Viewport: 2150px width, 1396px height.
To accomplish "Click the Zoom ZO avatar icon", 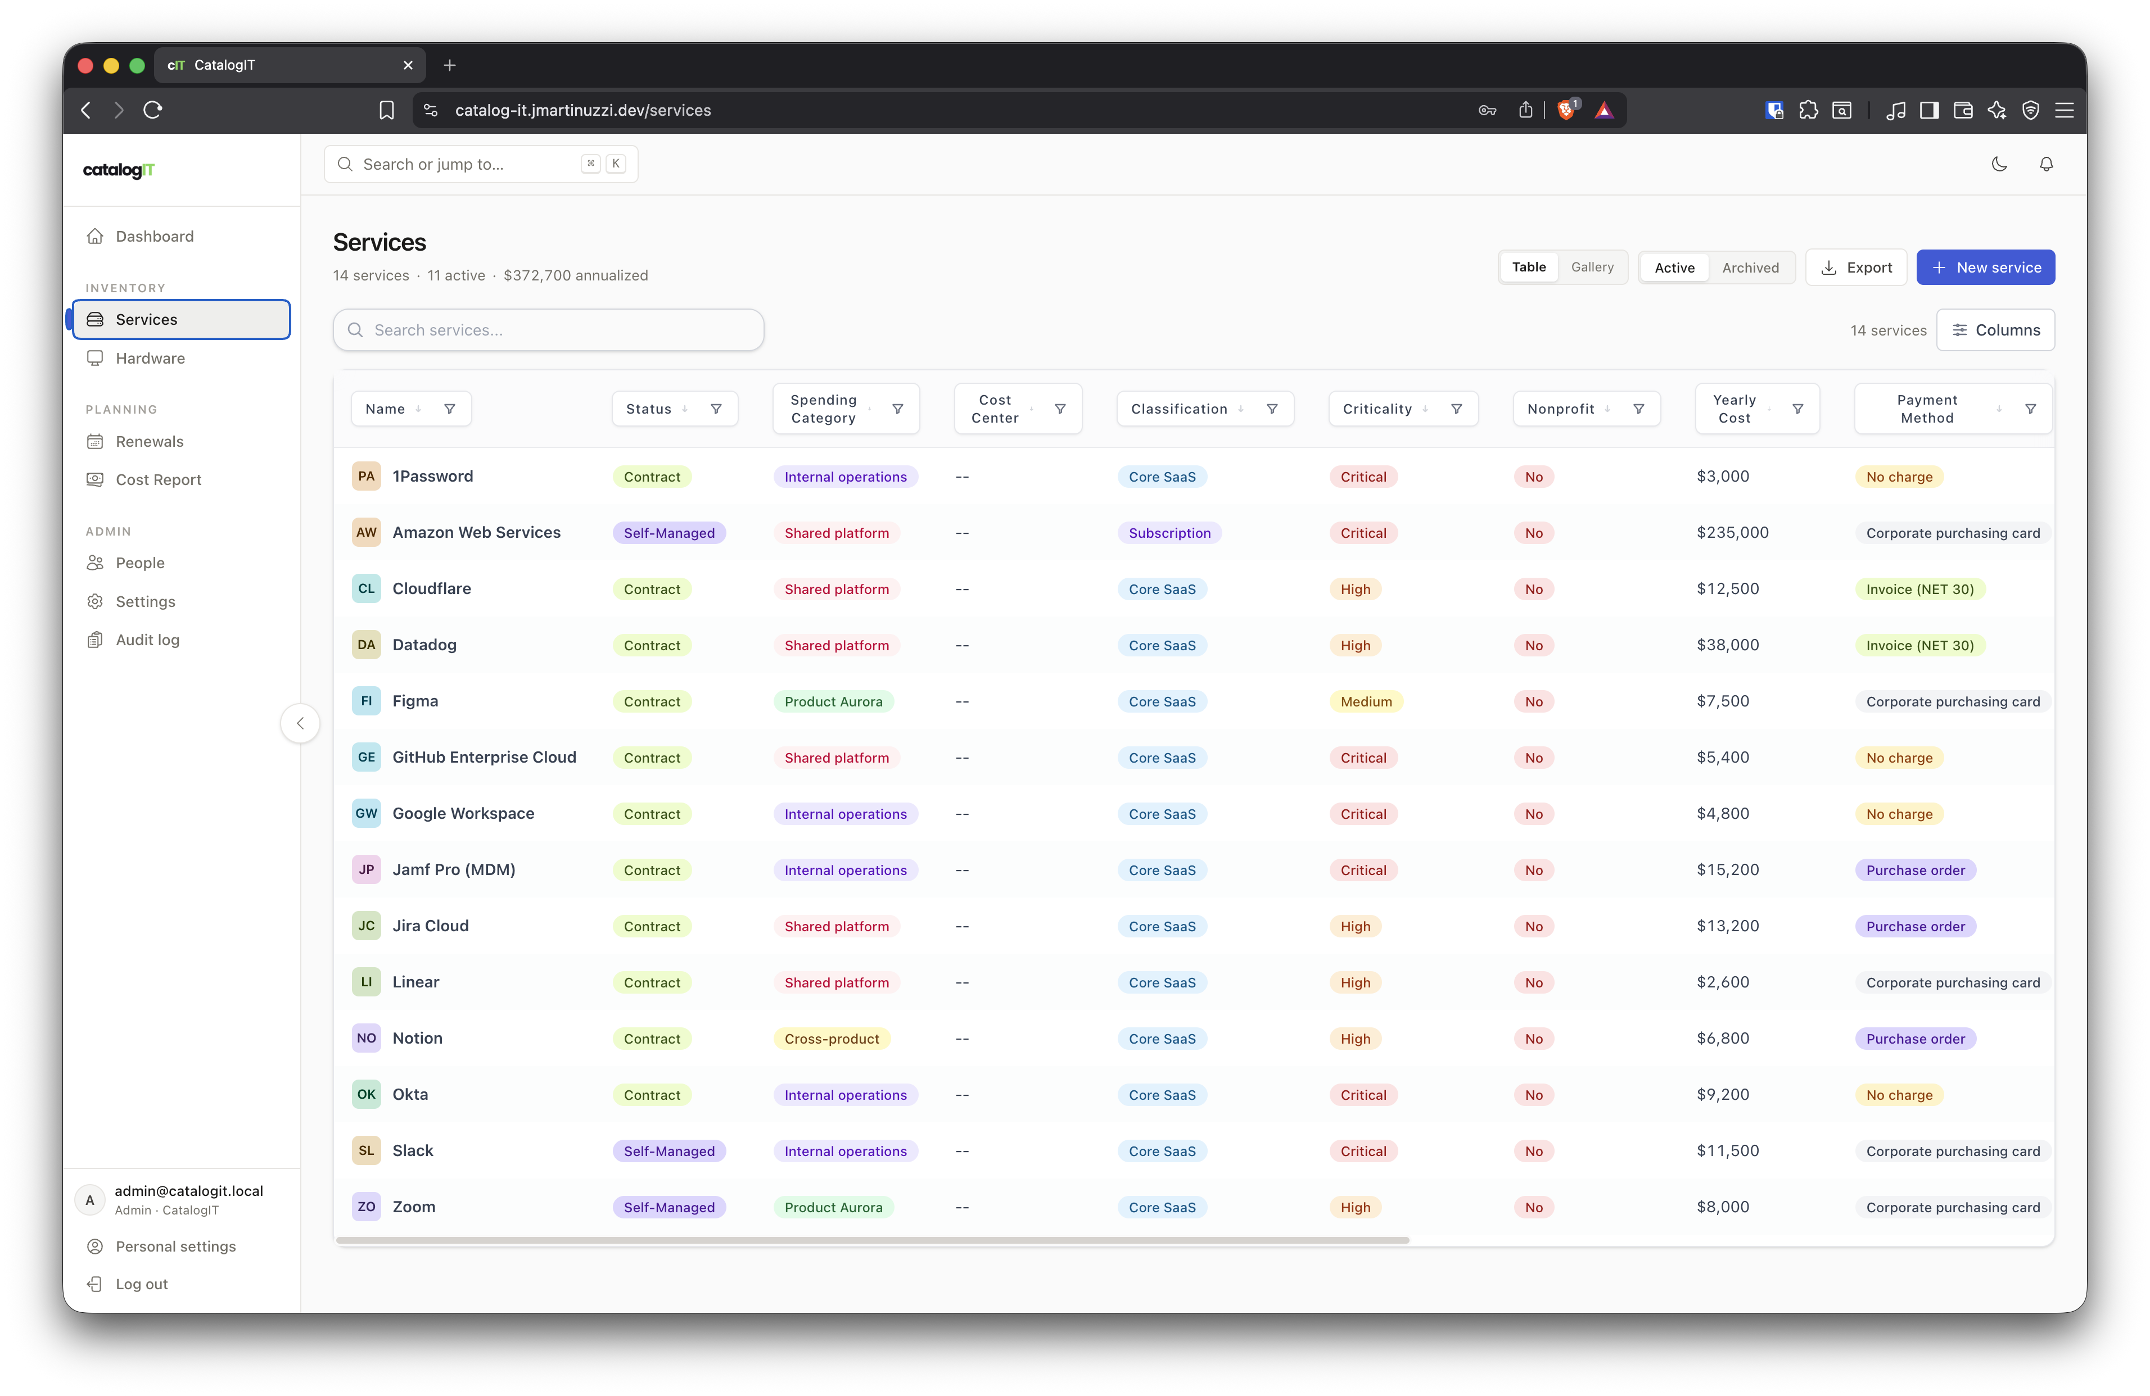I will pyautogui.click(x=366, y=1207).
